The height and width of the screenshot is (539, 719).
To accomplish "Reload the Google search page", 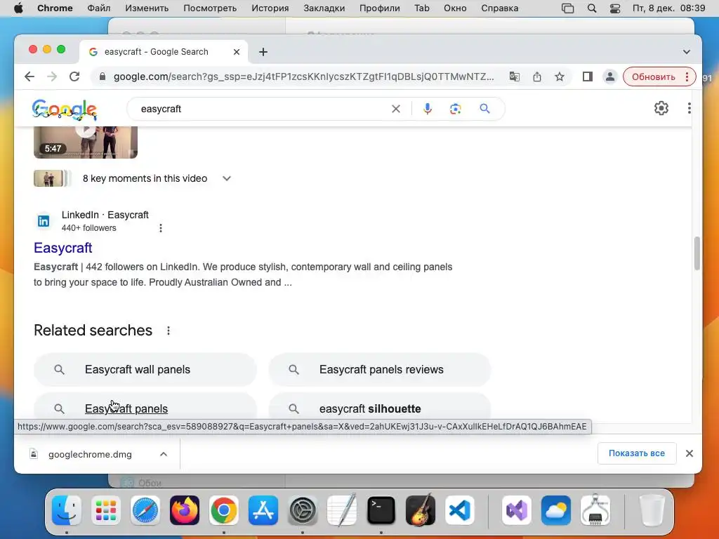I will tap(74, 76).
